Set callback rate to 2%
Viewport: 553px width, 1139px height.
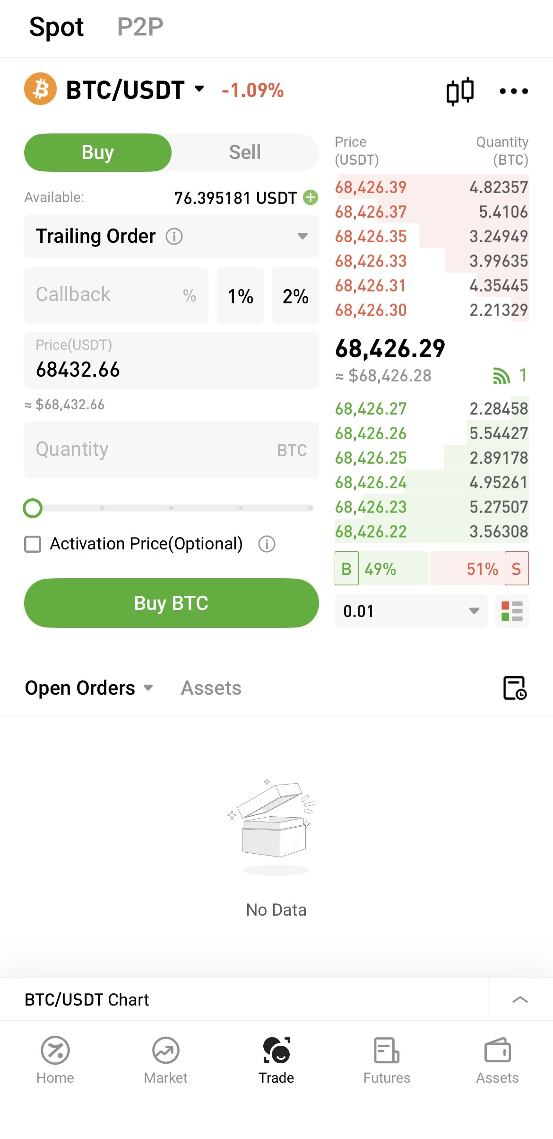click(295, 296)
